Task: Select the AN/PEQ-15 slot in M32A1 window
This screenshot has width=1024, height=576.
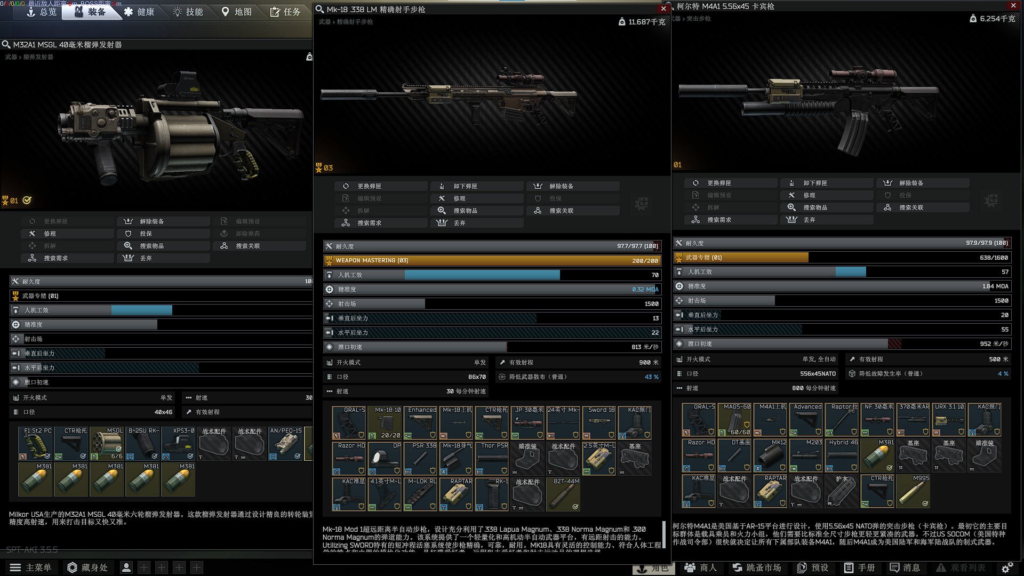Action: pos(285,443)
